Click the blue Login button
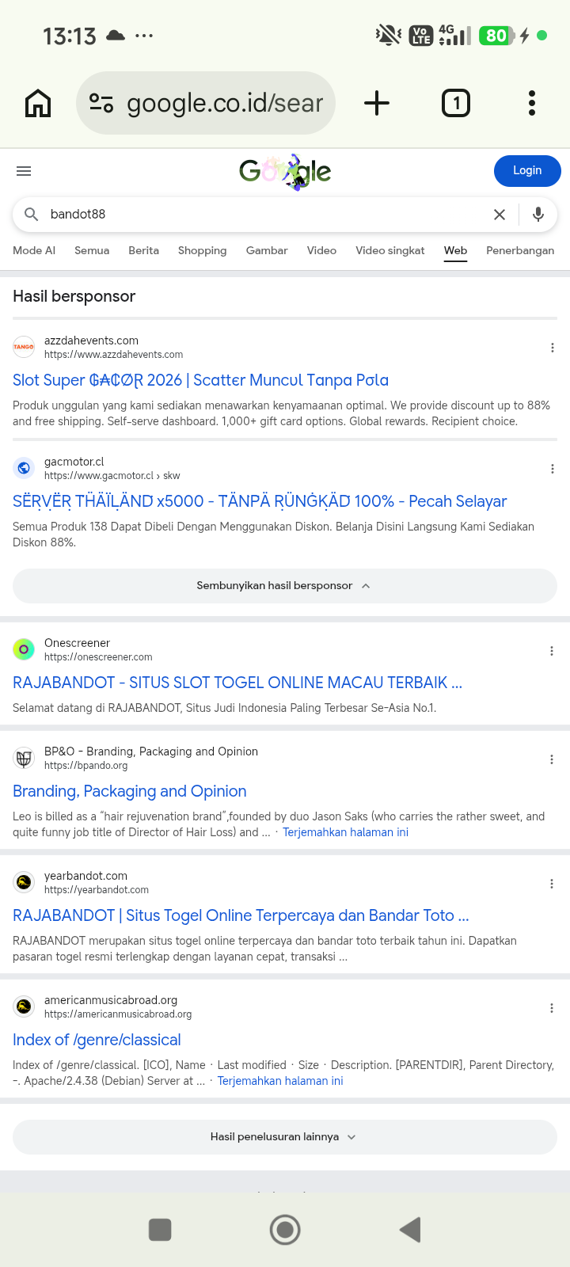The image size is (570, 1267). [527, 171]
